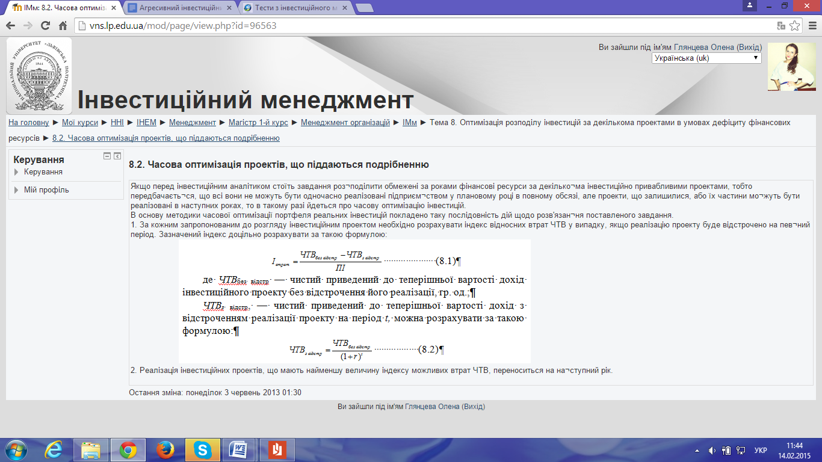Viewport: 822px width, 462px height.
Task: Click the translate page icon in address bar
Action: click(x=781, y=26)
